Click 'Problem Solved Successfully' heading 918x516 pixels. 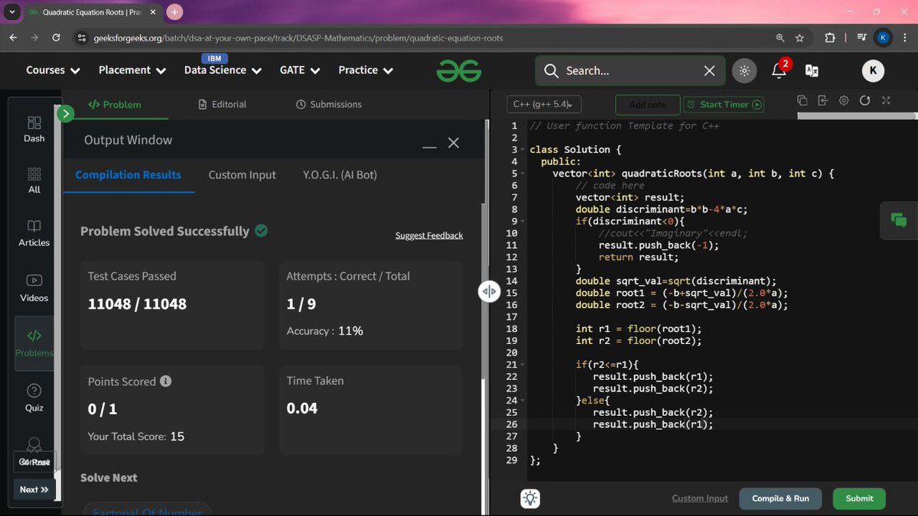tap(164, 231)
